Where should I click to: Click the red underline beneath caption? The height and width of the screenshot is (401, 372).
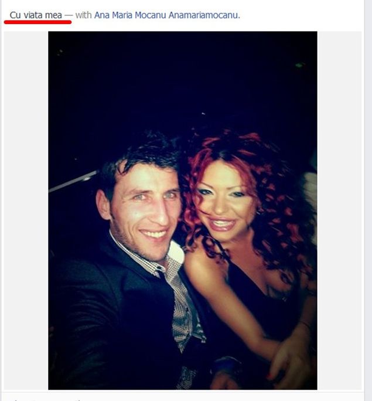pos(38,22)
